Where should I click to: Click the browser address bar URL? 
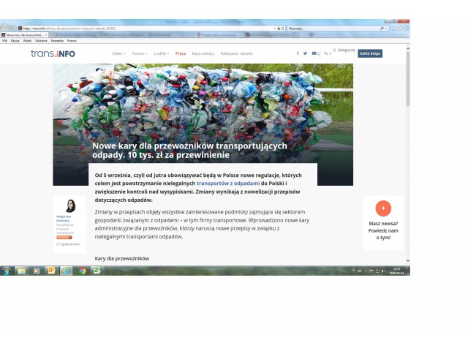(110, 28)
